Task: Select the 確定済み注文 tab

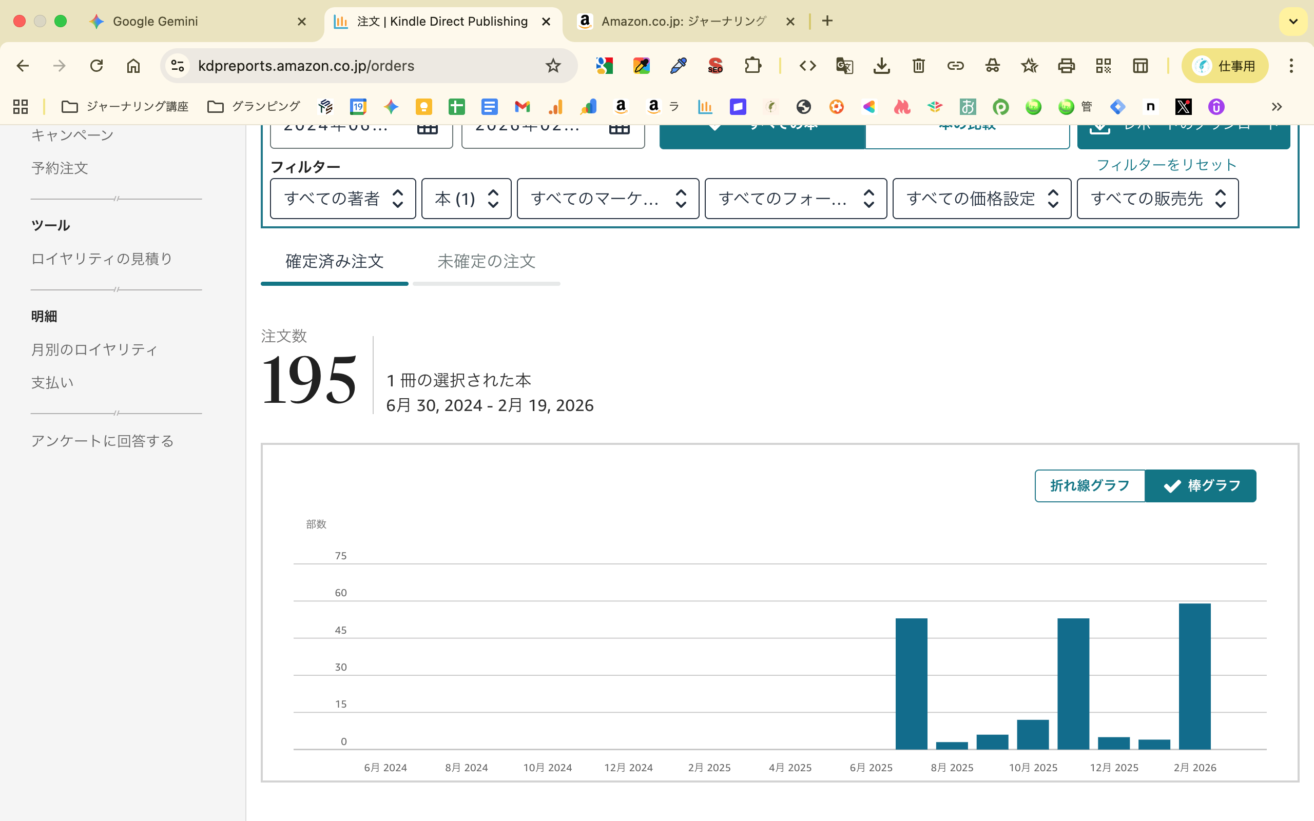Action: [335, 262]
